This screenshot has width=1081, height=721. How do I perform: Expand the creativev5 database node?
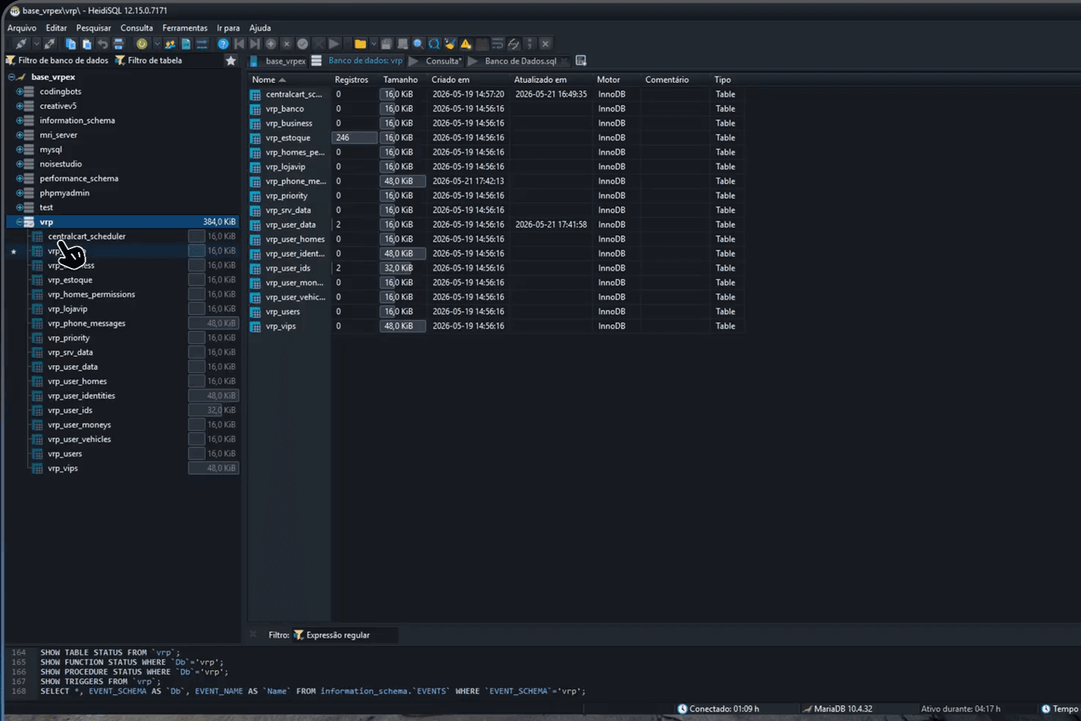[x=20, y=106]
